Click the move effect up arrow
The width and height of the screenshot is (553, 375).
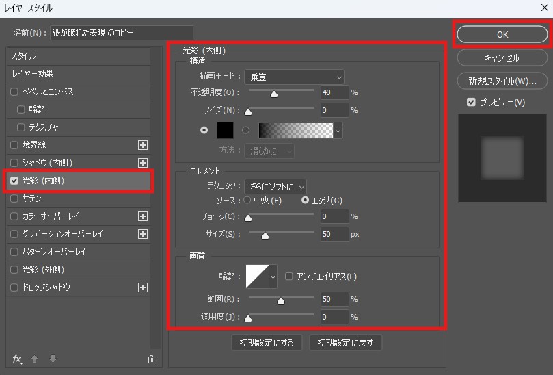34,359
